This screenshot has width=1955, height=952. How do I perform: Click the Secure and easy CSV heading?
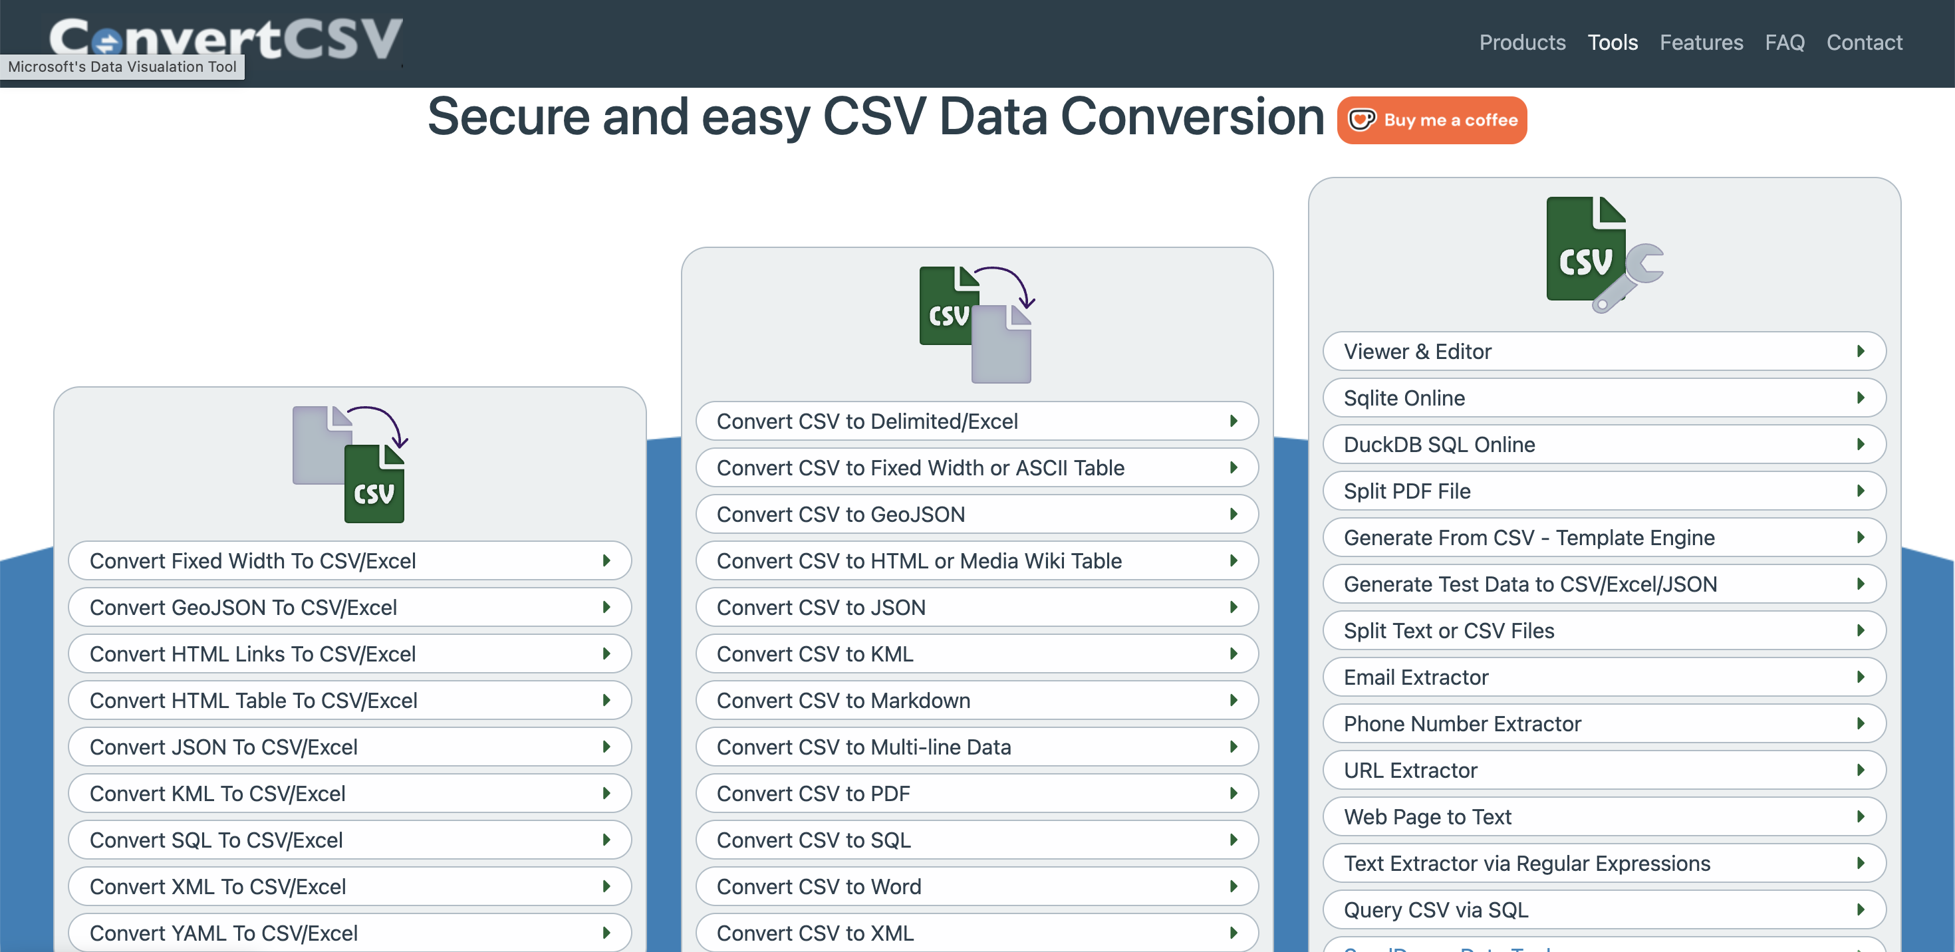(875, 118)
